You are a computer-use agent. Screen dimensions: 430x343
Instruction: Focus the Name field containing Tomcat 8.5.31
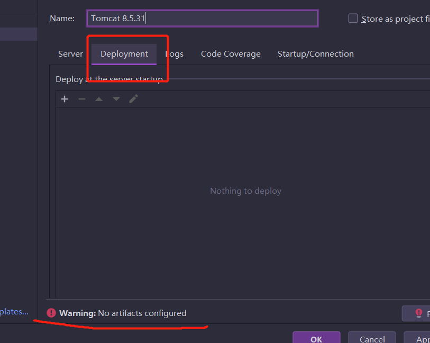pyautogui.click(x=203, y=19)
